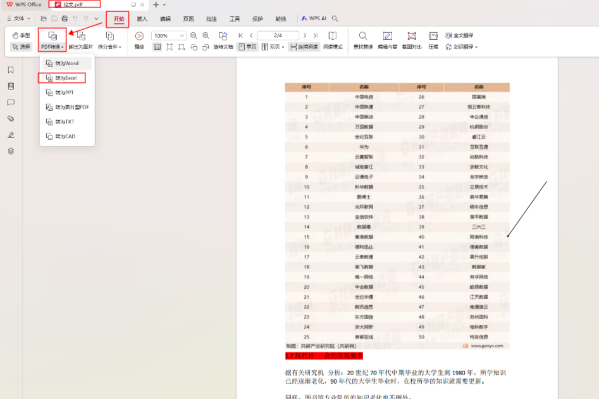This screenshot has width=599, height=399.
Task: Choose 转为Excel from the conversion menu
Action: tap(67, 78)
